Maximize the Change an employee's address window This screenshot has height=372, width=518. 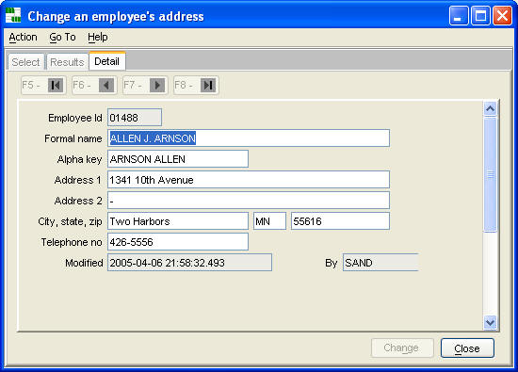click(480, 15)
